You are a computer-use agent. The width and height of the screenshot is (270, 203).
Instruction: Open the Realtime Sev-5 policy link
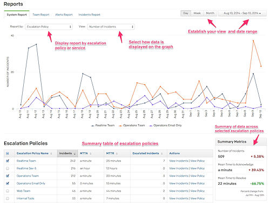pos(26,168)
